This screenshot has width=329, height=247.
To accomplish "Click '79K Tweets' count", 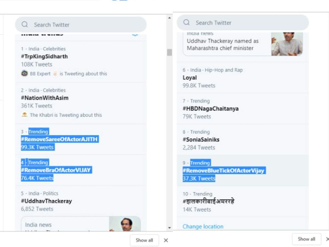I will coord(197,117).
